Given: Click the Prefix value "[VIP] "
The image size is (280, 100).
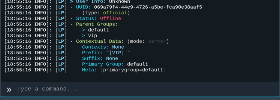Looking at the screenshot, I should point(118,53).
